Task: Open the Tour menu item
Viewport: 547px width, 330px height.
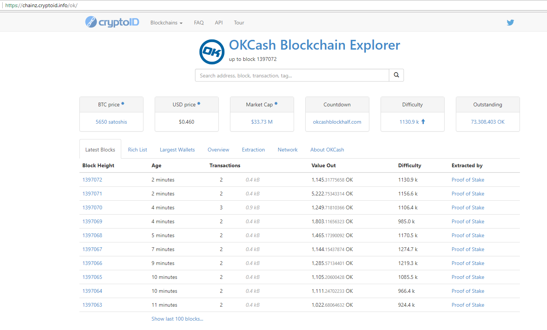Action: 239,23
